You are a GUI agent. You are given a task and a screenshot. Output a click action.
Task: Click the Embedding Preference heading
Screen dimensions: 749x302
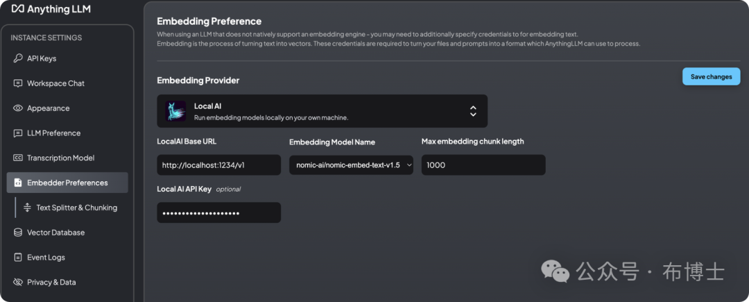209,22
